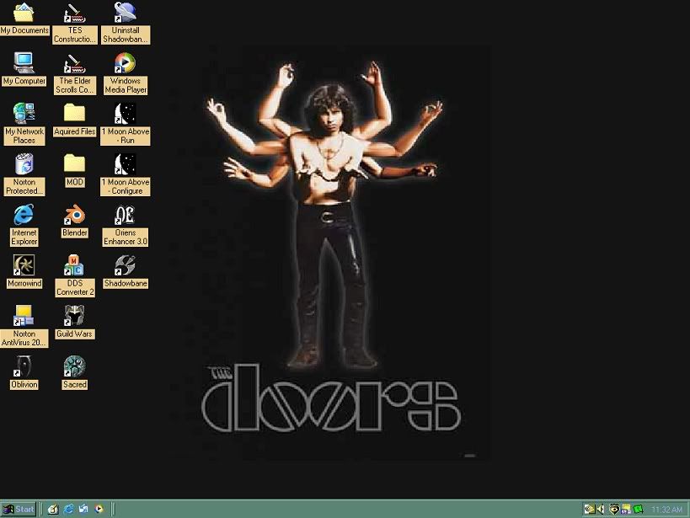Open the Start menu
Screen dimensions: 690x518
(18, 510)
